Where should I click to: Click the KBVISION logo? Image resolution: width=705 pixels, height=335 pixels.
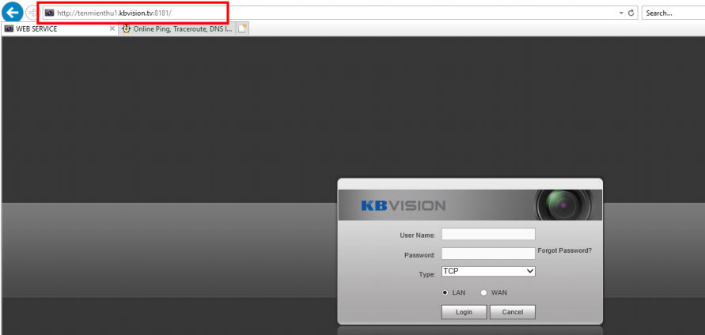click(403, 205)
